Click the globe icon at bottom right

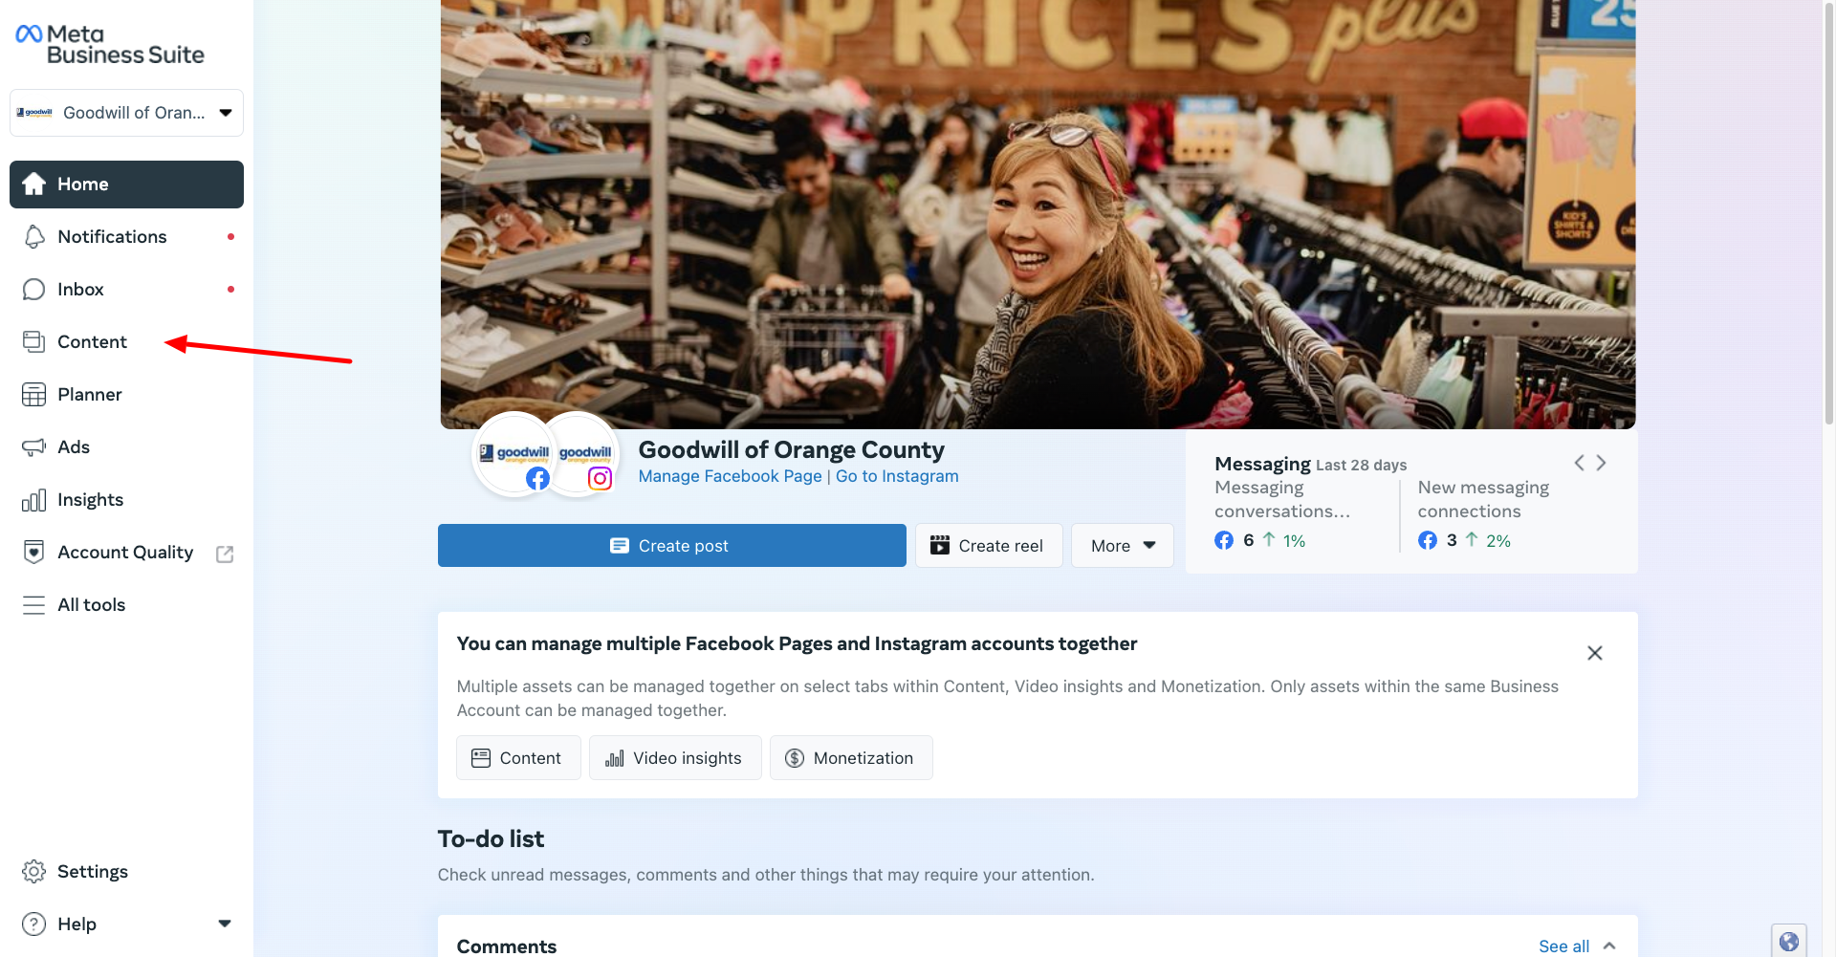pyautogui.click(x=1789, y=942)
